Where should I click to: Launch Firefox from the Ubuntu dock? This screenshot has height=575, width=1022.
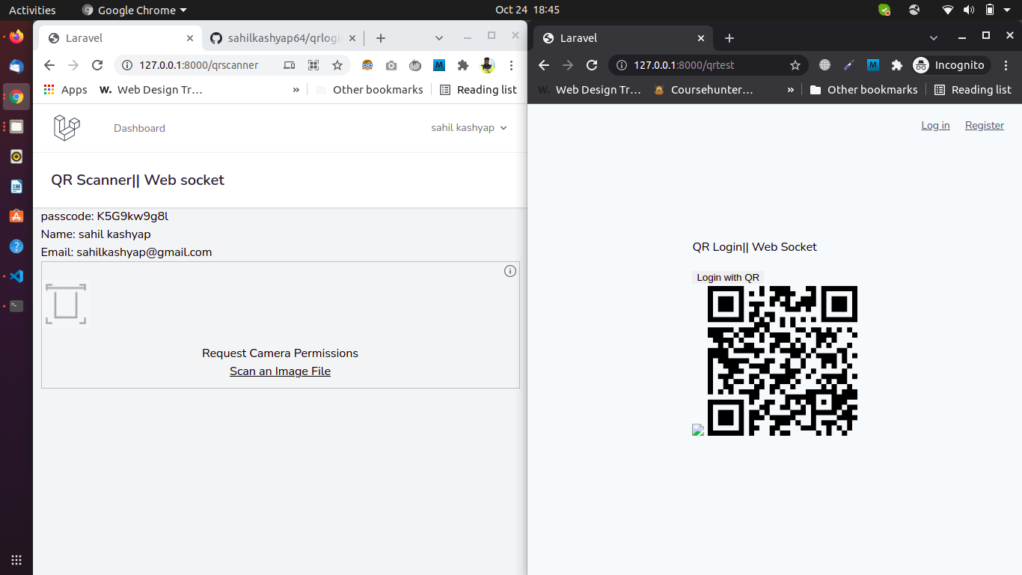(16, 37)
